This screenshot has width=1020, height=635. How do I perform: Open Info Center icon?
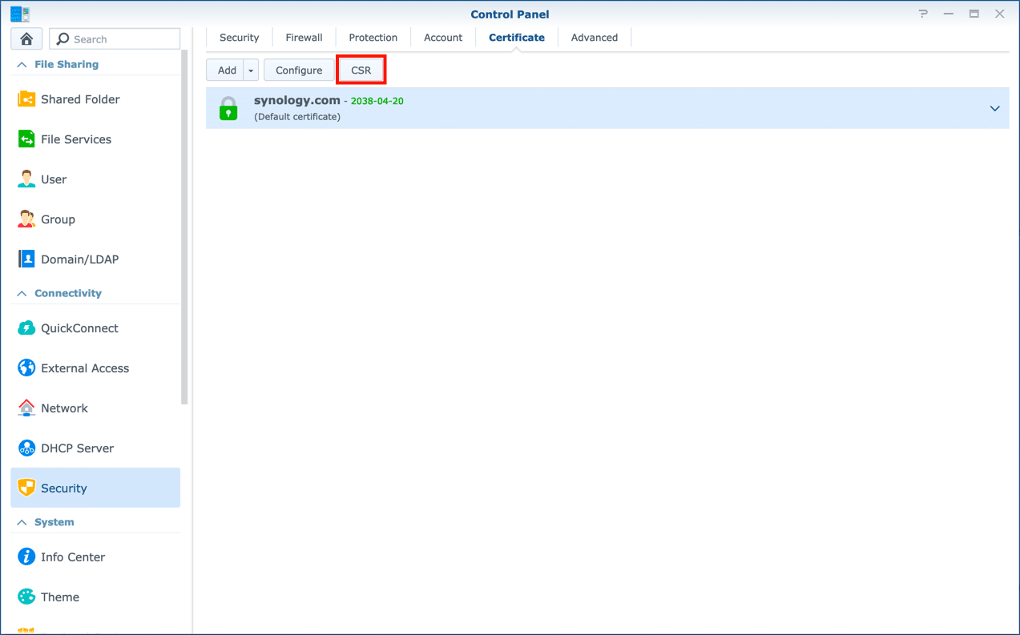(26, 557)
